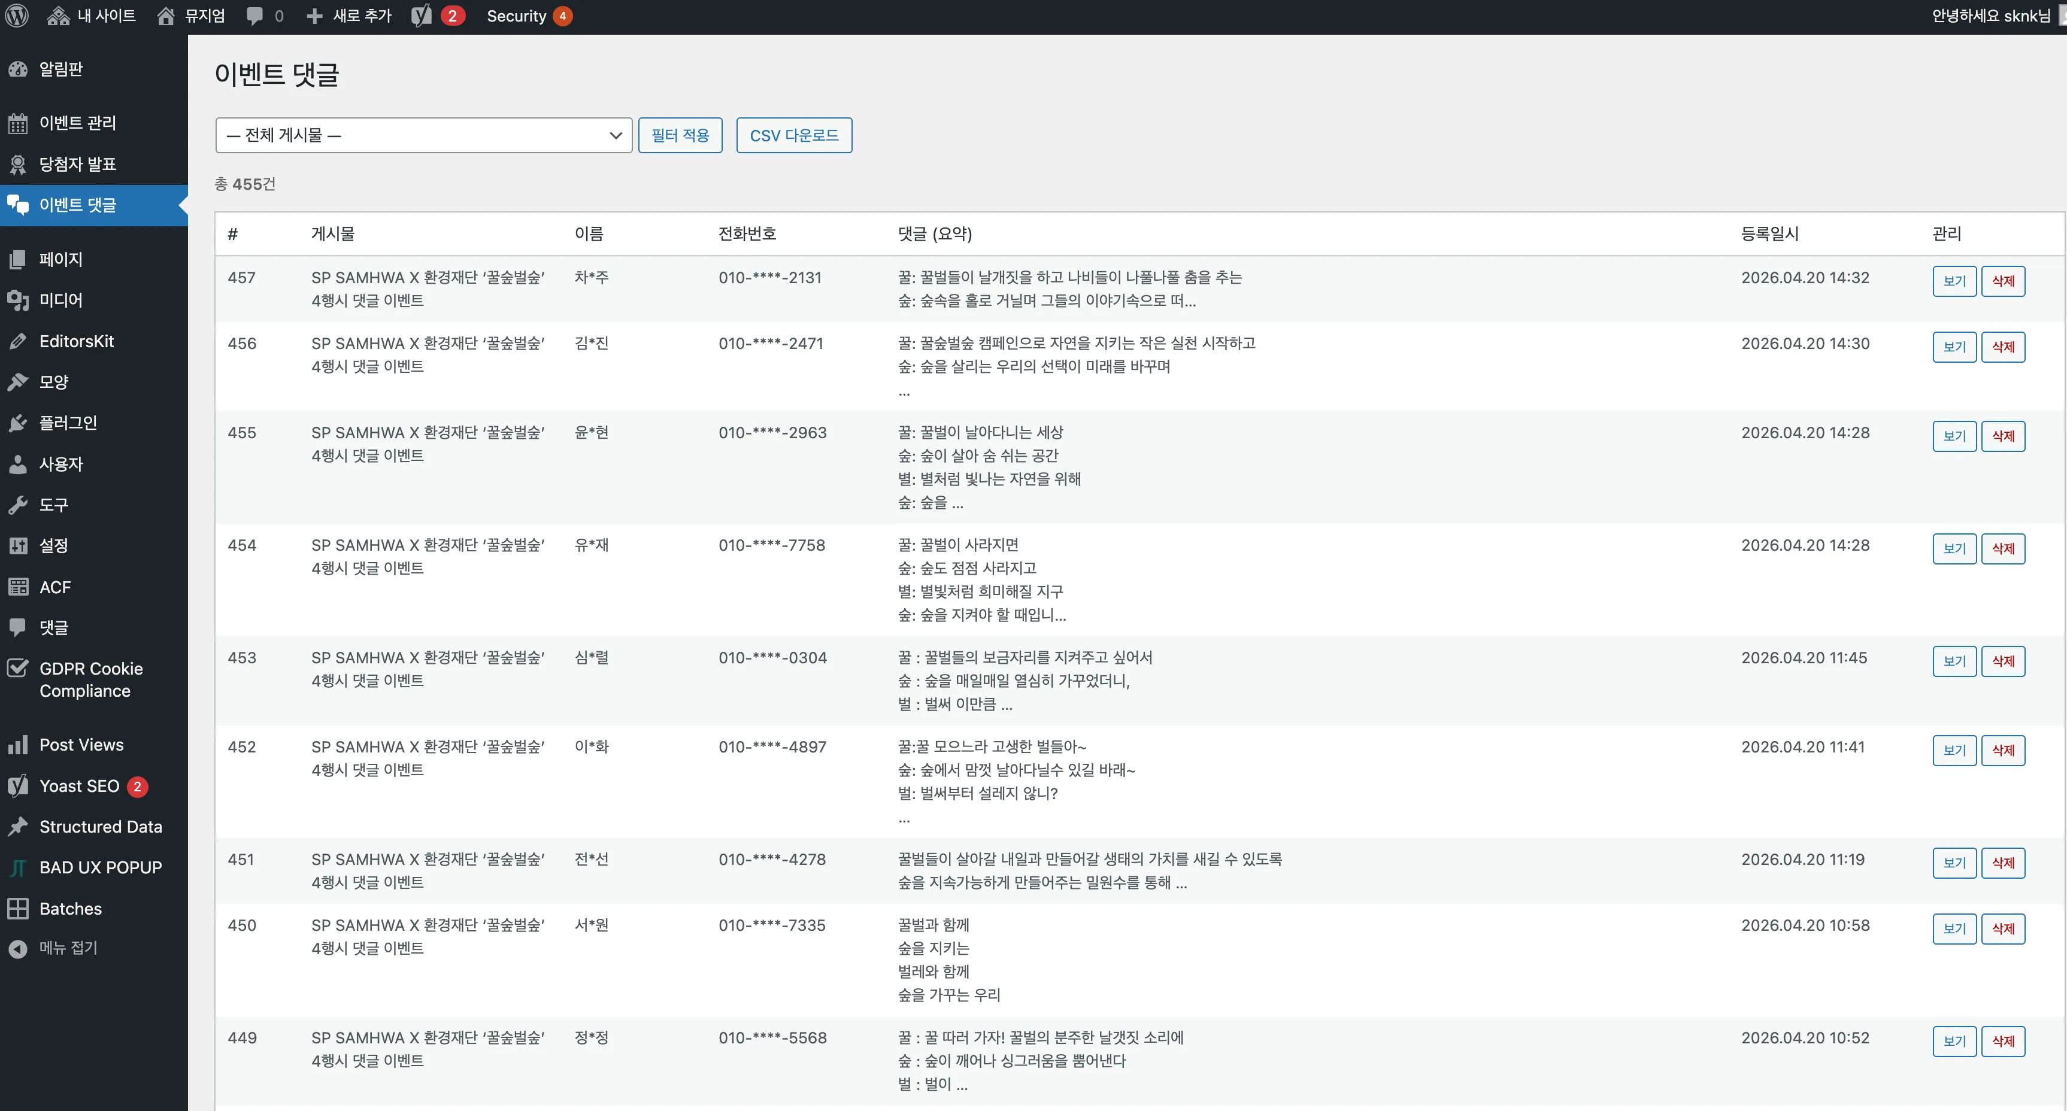Click 삭제 for comment 452

(x=2003, y=750)
